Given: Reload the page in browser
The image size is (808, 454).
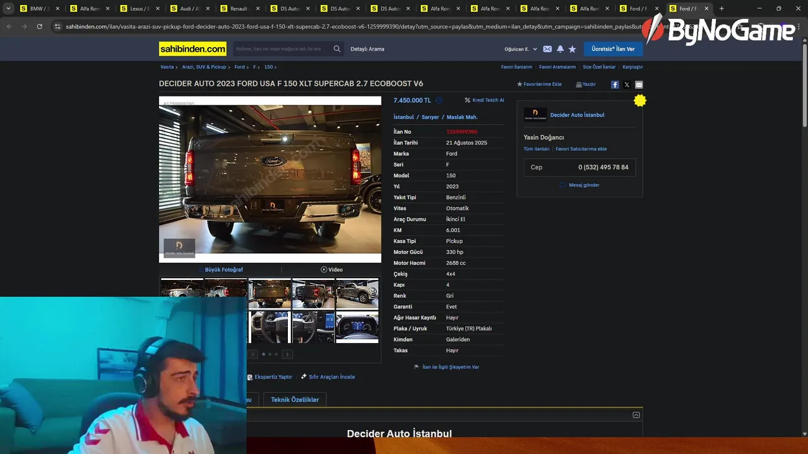Looking at the screenshot, I should [x=39, y=26].
